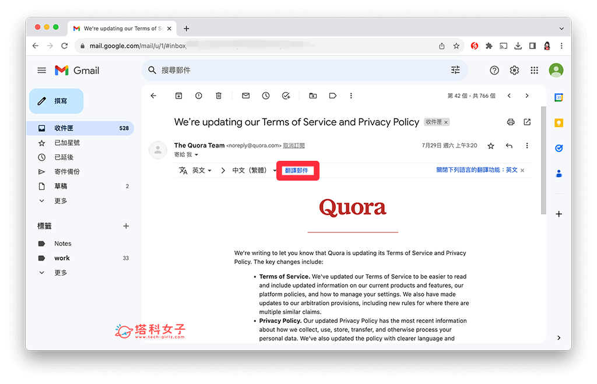This screenshot has height=384, width=597.
Task: Delete this email with trash icon
Action: pyautogui.click(x=219, y=96)
